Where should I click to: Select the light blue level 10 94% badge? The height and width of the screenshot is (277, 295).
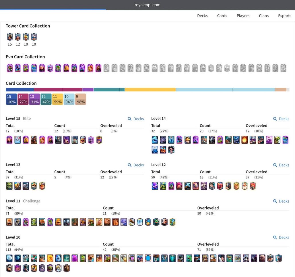pos(69,99)
